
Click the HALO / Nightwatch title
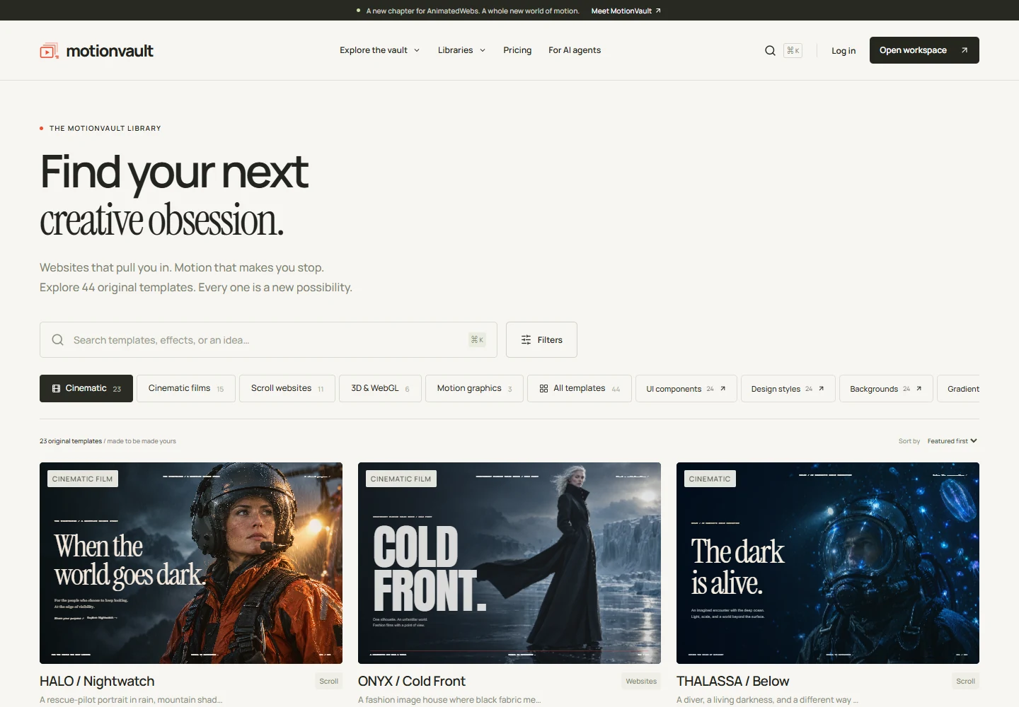[x=97, y=681]
